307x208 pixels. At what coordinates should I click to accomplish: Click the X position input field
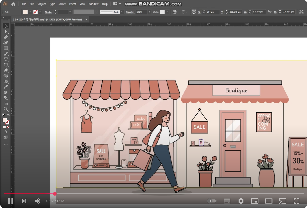pos(212,12)
